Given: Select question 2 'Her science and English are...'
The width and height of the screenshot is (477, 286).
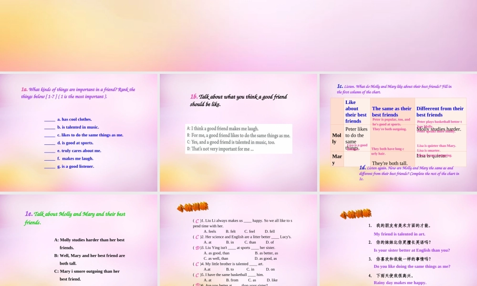Looking at the screenshot, I should (242, 237).
